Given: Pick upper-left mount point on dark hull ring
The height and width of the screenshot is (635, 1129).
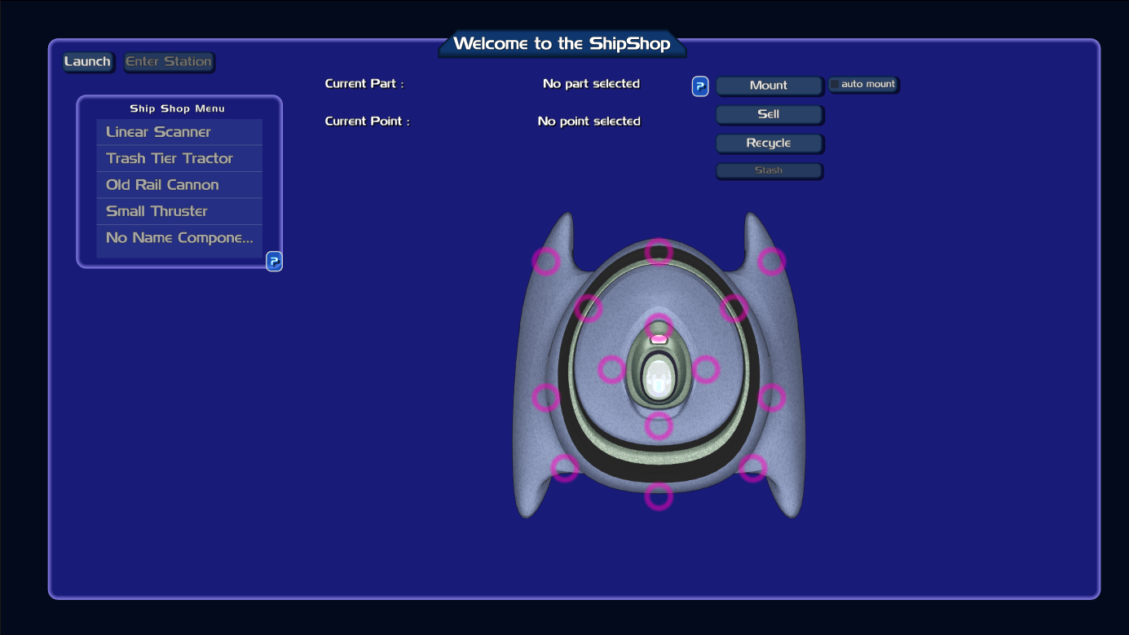Looking at the screenshot, I should pyautogui.click(x=589, y=309).
